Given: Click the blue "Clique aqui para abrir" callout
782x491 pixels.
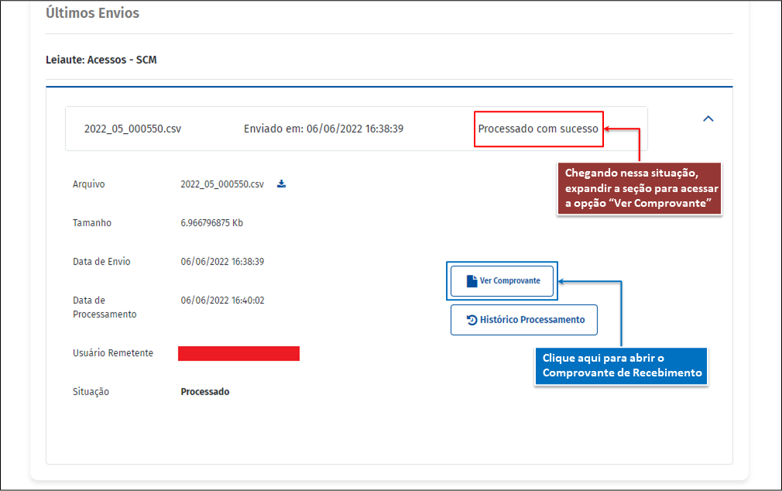Looking at the screenshot, I should point(621,366).
